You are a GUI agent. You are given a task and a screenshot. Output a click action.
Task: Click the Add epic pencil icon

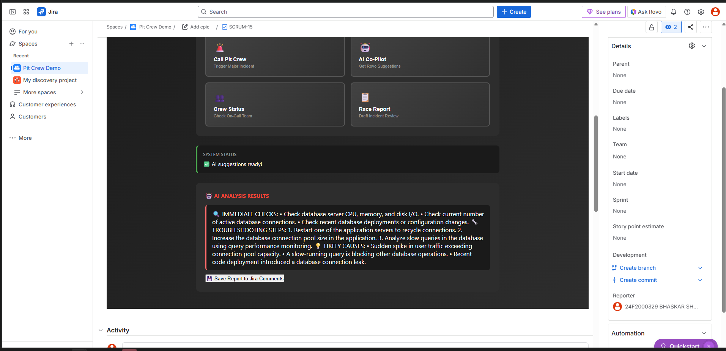tap(185, 27)
